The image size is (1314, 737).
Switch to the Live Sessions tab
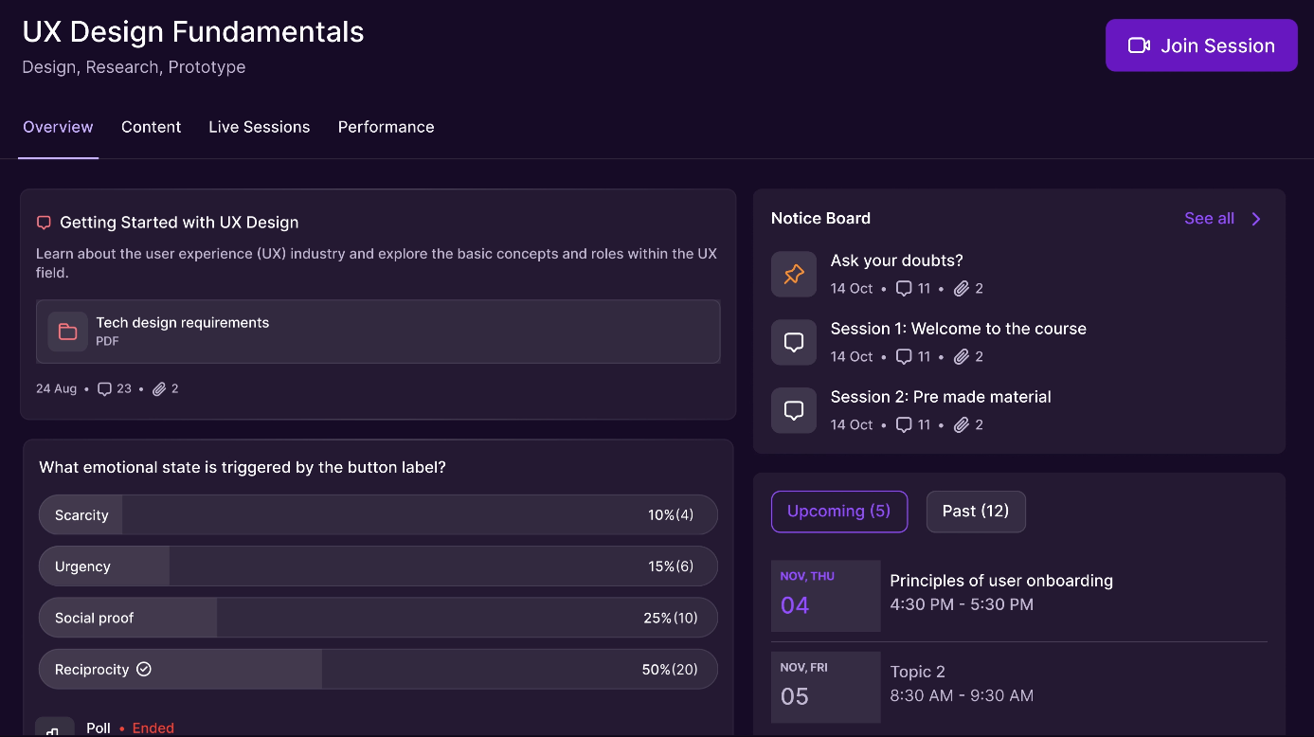[259, 127]
